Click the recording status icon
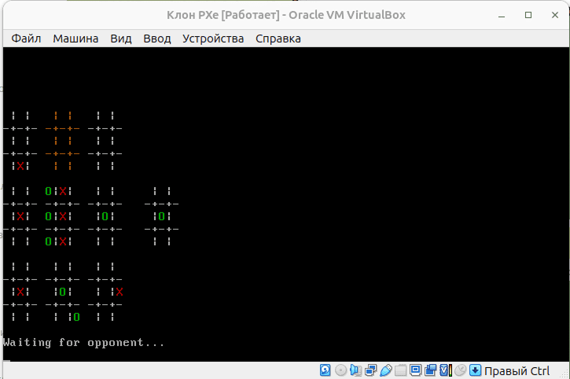Image resolution: width=570 pixels, height=379 pixels. coord(430,370)
